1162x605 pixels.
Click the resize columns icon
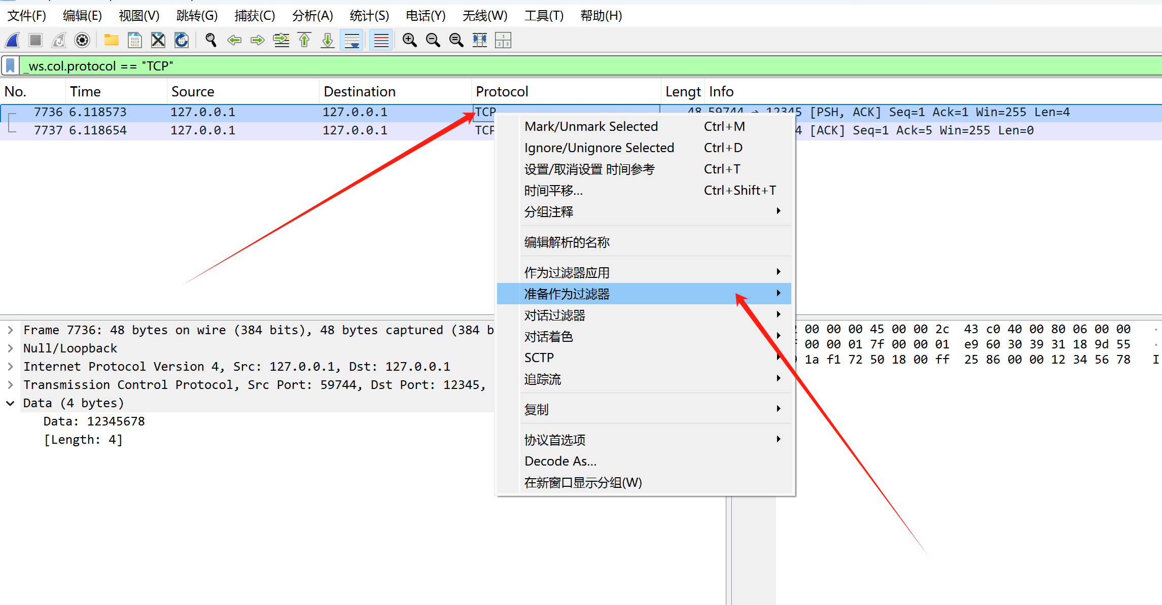point(479,40)
